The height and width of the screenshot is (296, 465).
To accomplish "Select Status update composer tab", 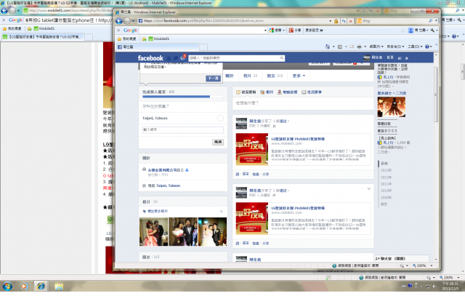I will [x=246, y=92].
